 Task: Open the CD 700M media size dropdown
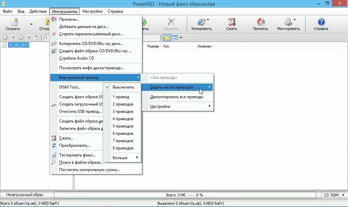[x=334, y=195]
